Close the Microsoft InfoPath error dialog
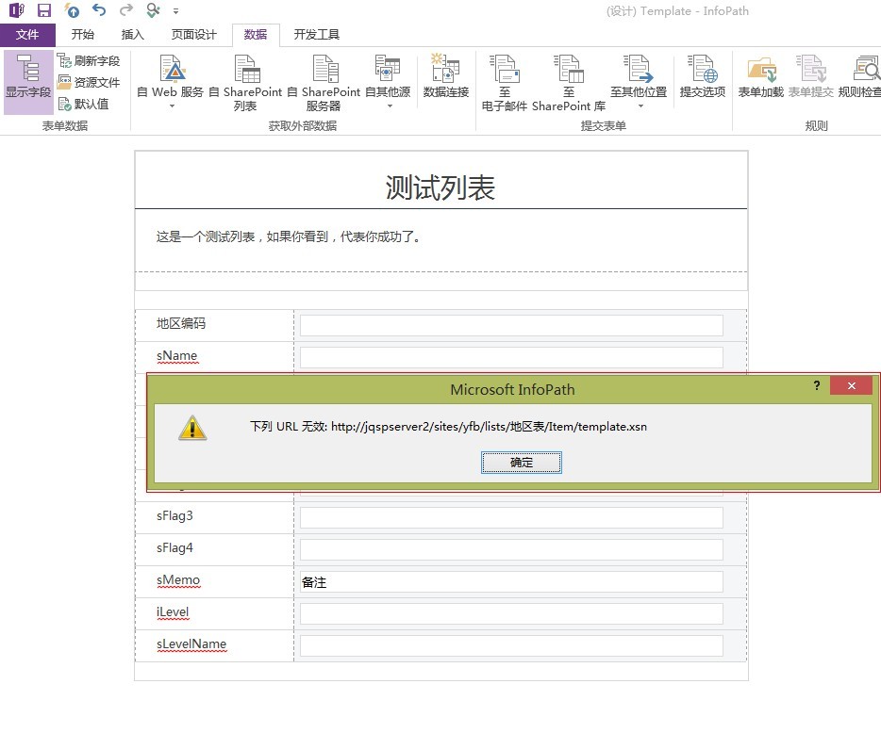 [x=851, y=385]
